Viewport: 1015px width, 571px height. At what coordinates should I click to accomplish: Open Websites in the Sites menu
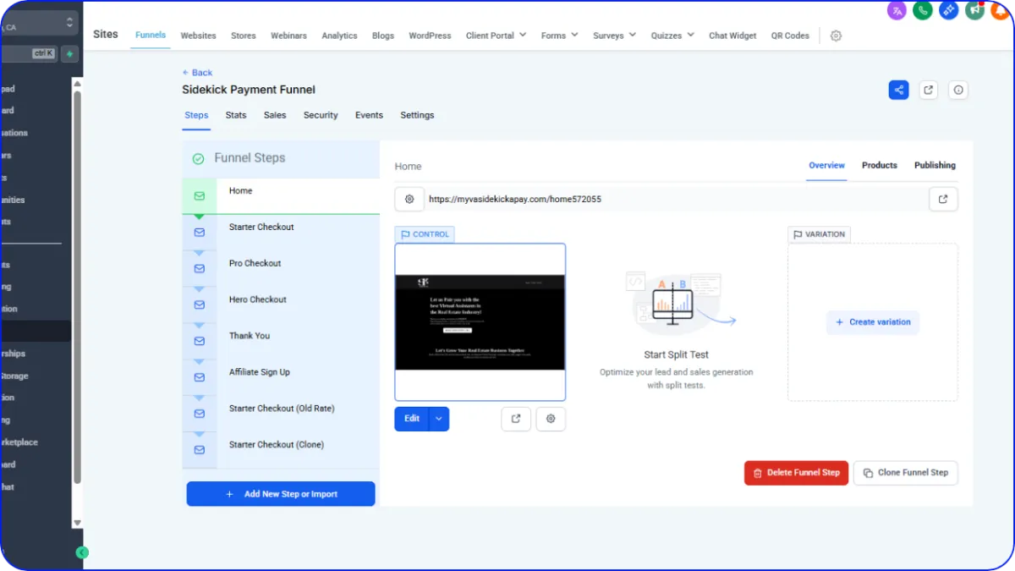198,36
